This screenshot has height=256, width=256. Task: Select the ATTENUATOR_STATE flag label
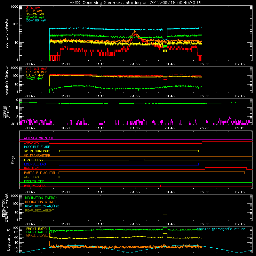[x=39, y=138]
